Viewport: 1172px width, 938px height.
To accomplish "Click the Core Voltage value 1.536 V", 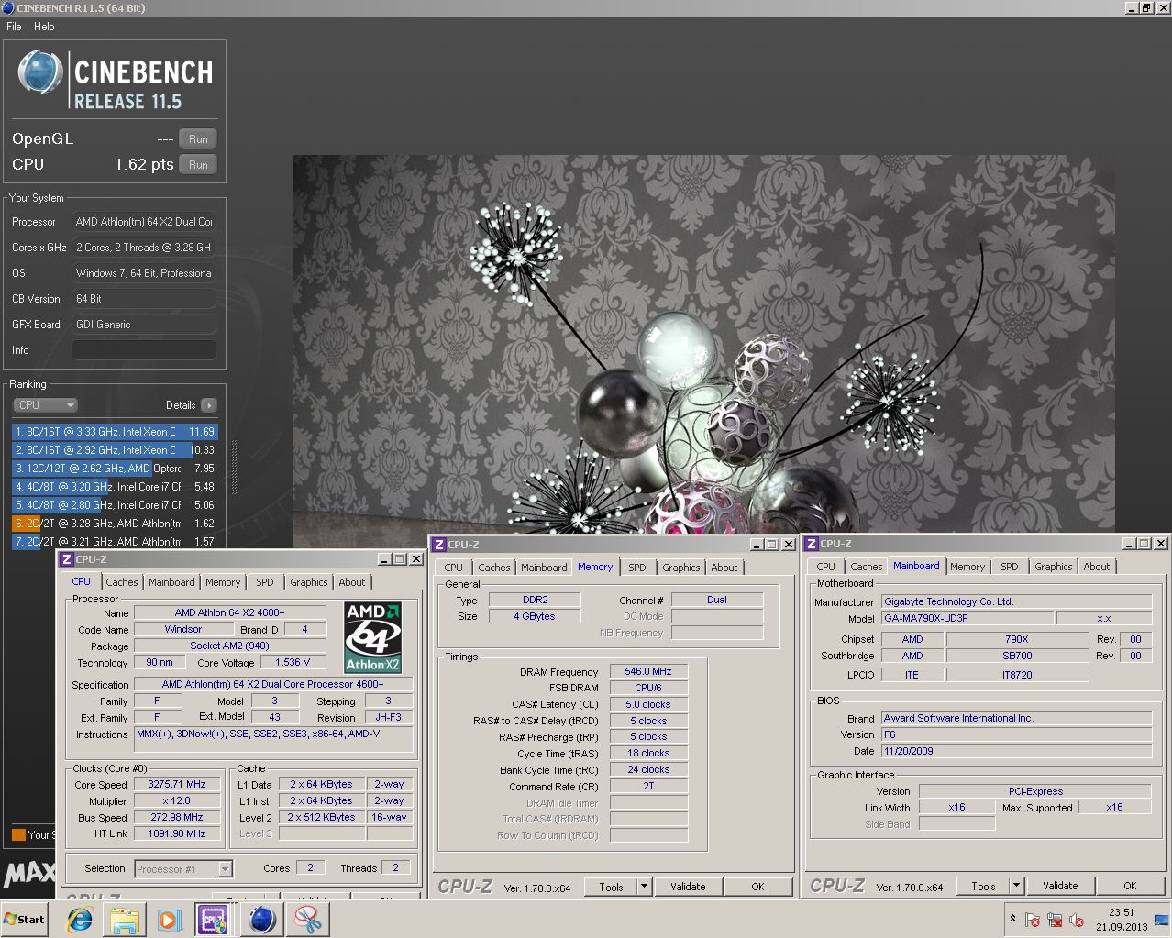I will coord(293,662).
